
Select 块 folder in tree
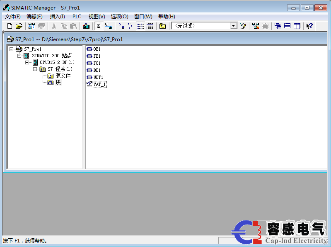pyautogui.click(x=58, y=82)
